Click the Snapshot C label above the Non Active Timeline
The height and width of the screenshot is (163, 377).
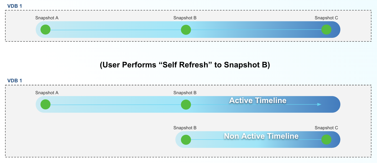pos(326,128)
